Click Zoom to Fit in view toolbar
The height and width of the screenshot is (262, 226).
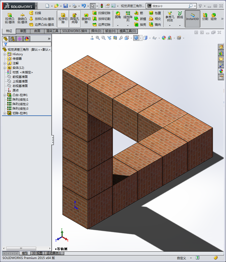coord(98,38)
